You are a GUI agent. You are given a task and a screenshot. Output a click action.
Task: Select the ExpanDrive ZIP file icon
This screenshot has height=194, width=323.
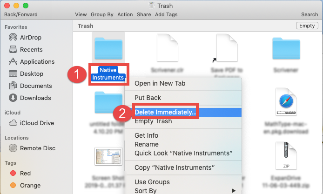point(286,156)
